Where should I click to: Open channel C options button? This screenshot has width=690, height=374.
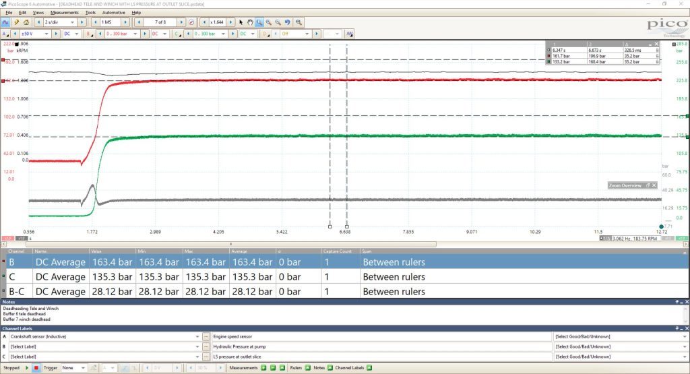click(178, 34)
